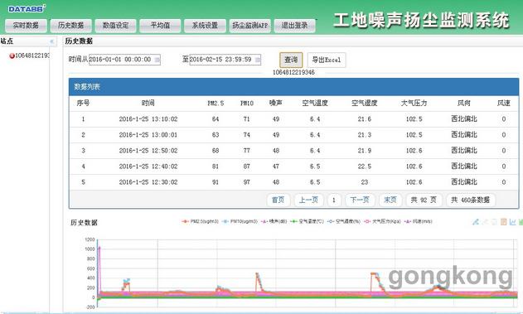The width and height of the screenshot is (523, 314).
Task: Click the 风速 column header
Action: [x=504, y=104]
